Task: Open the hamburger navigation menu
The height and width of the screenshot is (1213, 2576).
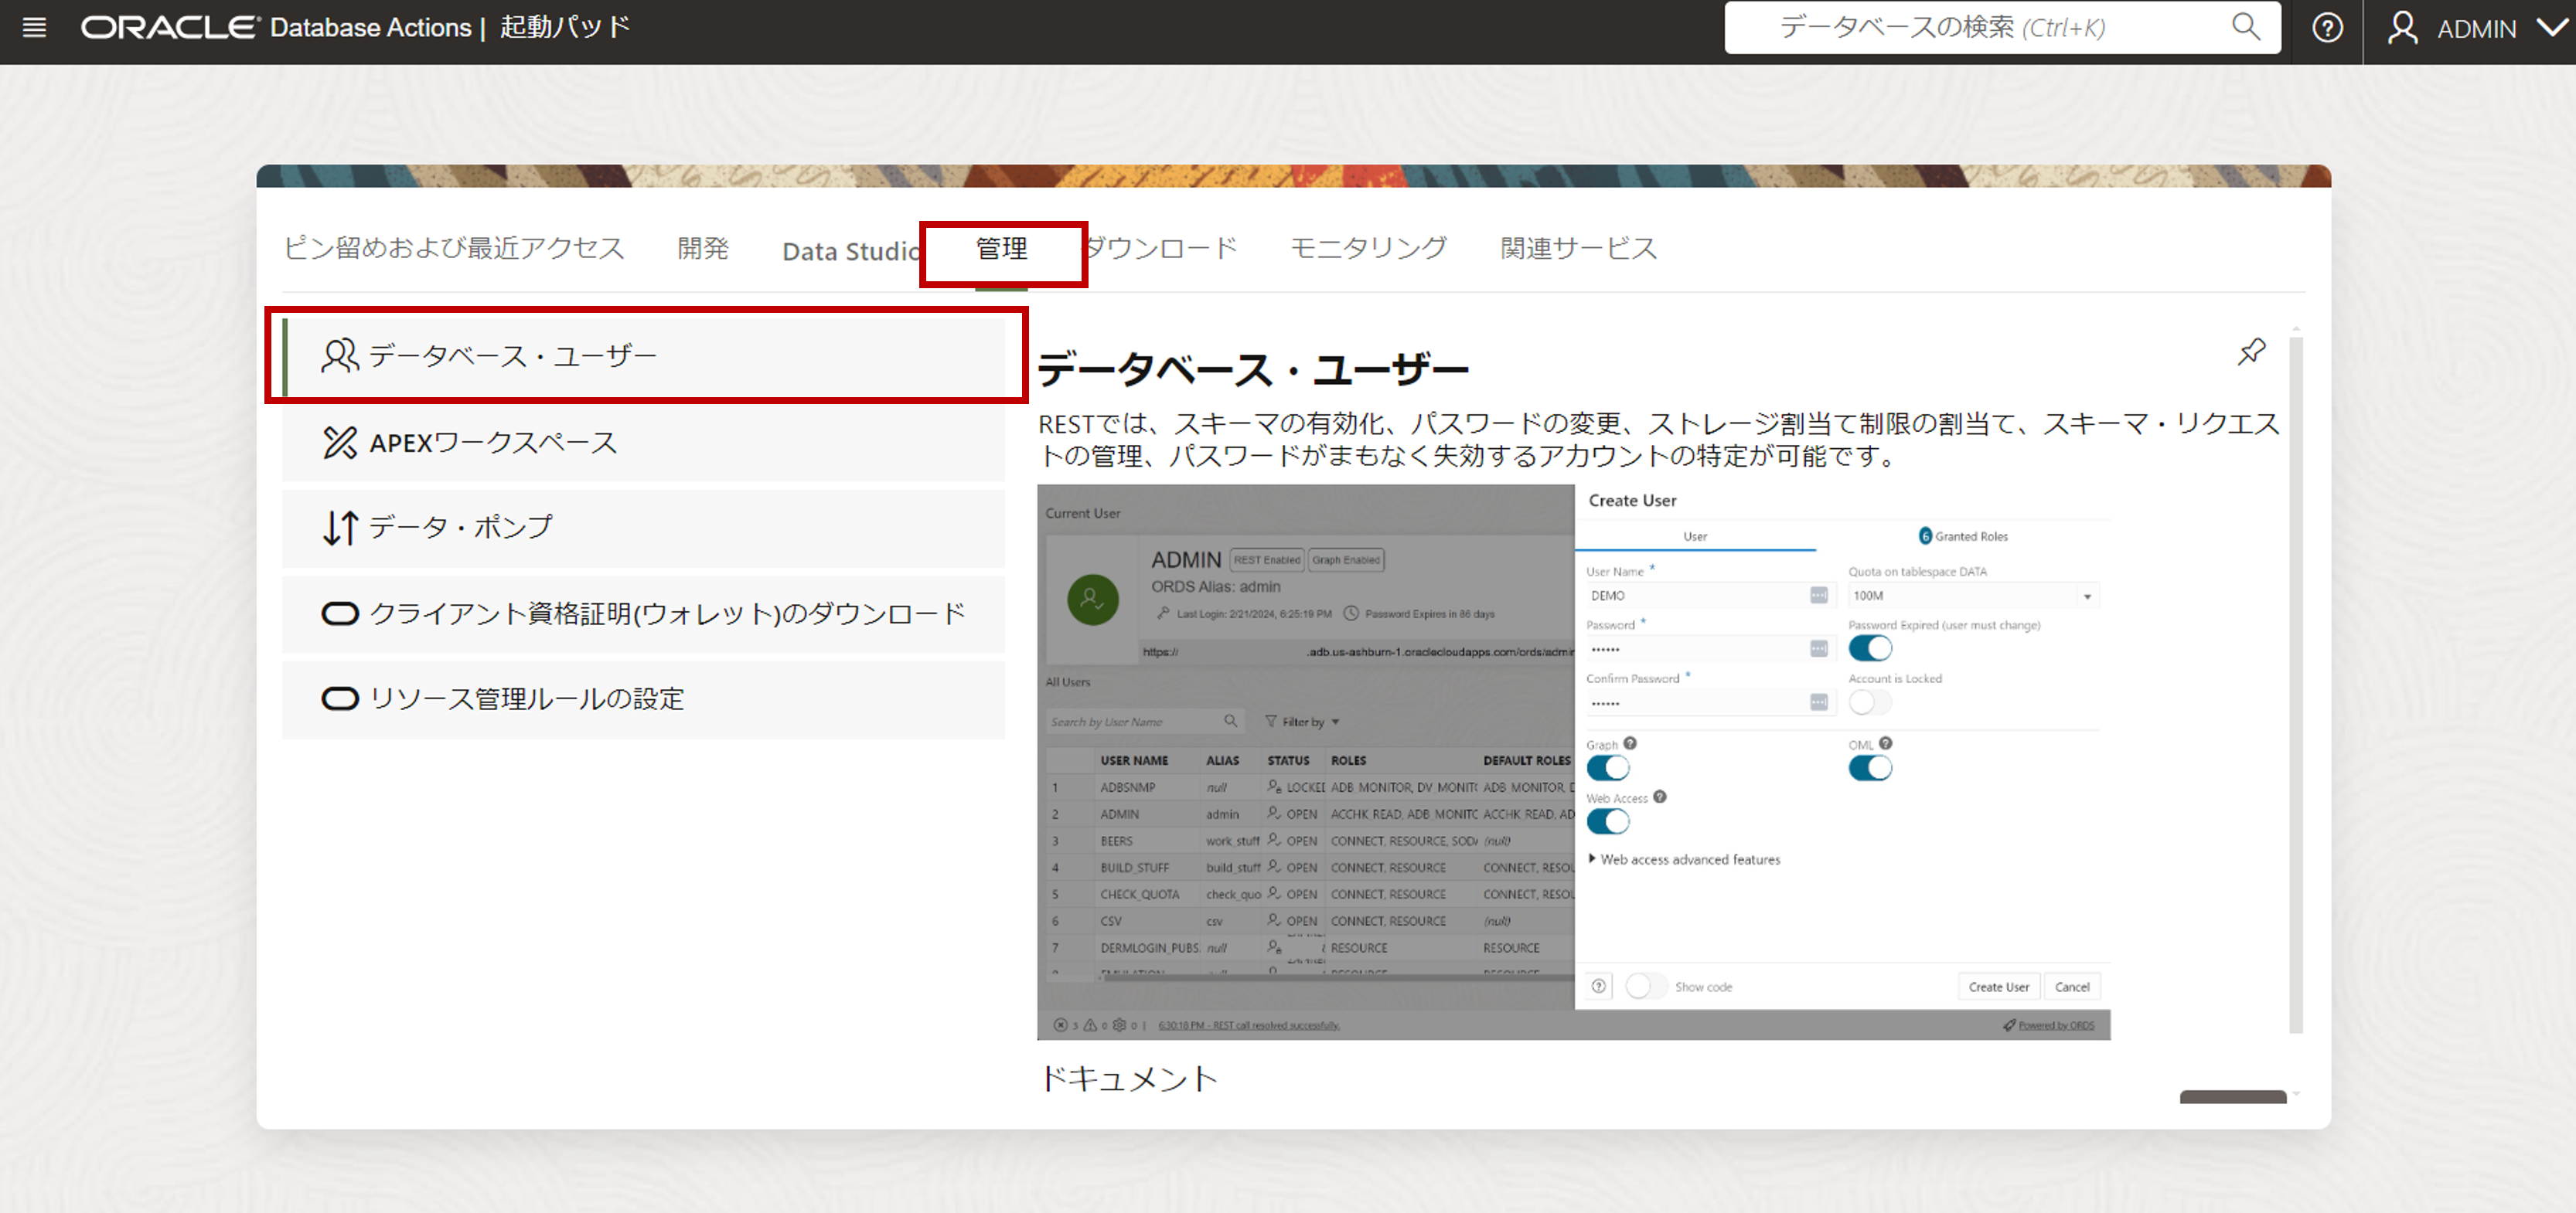Action: 34,27
